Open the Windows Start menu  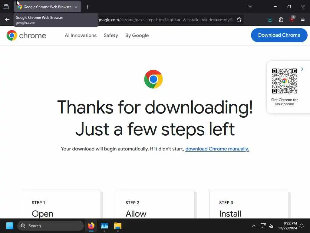coord(10,226)
